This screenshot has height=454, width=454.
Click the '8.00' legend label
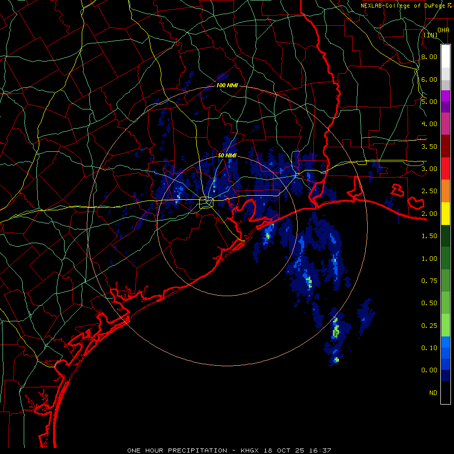[429, 56]
